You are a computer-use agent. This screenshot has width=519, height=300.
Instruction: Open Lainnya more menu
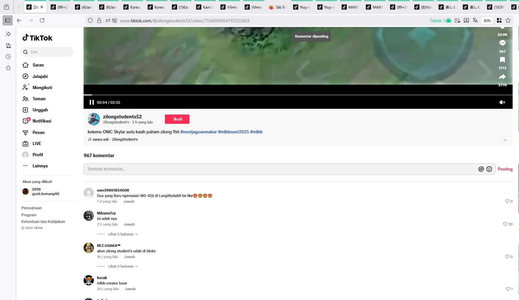point(35,166)
